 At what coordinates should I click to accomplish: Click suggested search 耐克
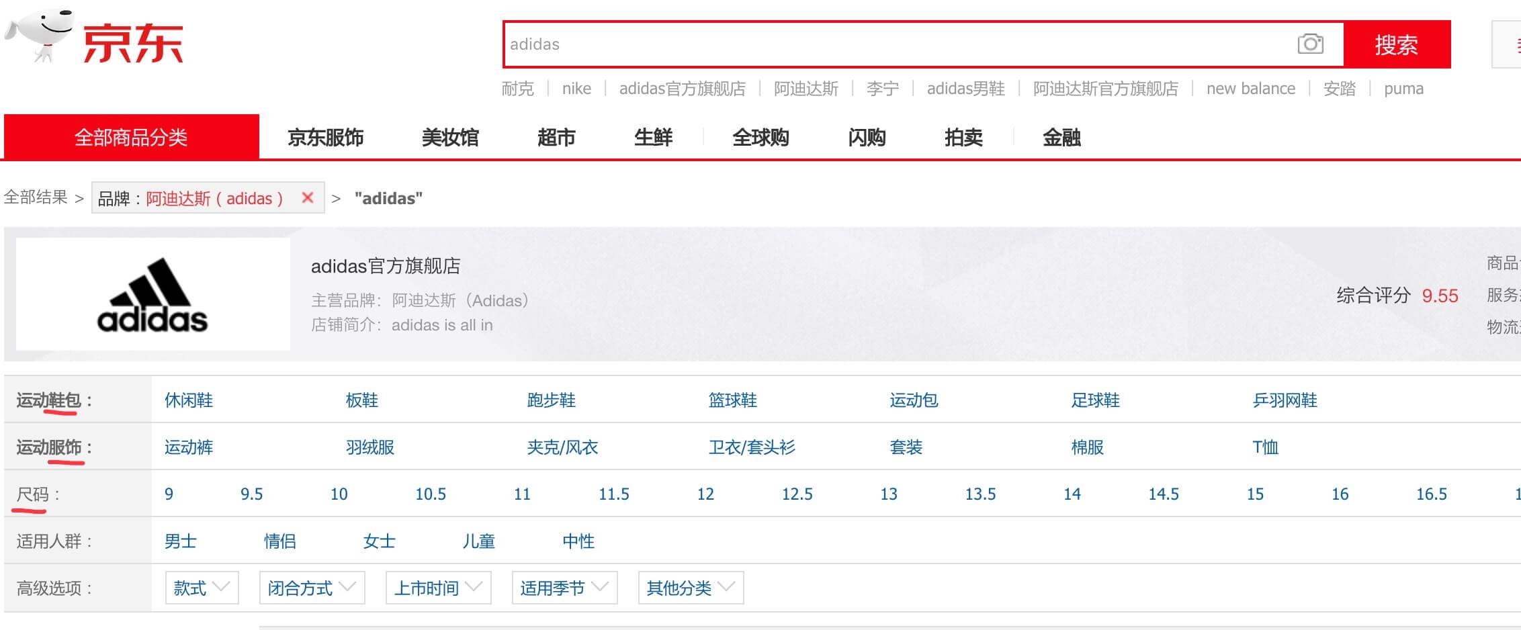[517, 89]
